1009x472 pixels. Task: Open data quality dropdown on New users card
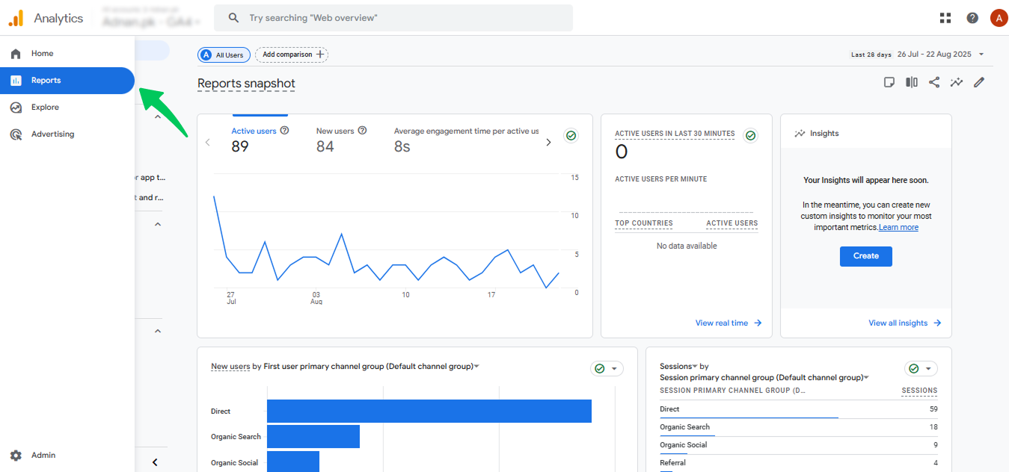coord(607,369)
